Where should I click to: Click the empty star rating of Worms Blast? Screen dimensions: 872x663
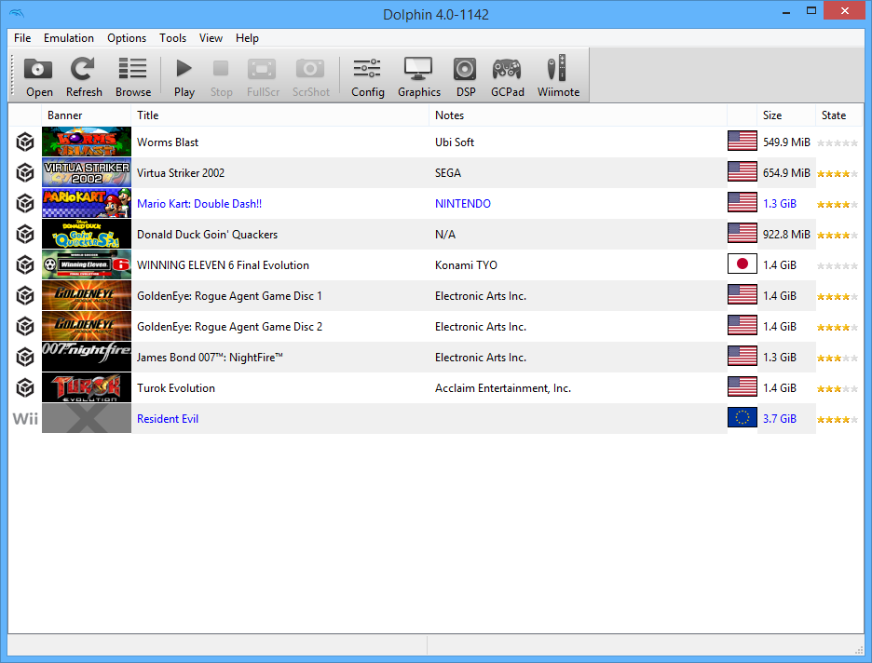[x=838, y=143]
